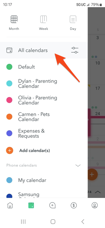This screenshot has width=105, height=228.
Task: Collapse the Phone calendars section chevron
Action: tap(78, 165)
